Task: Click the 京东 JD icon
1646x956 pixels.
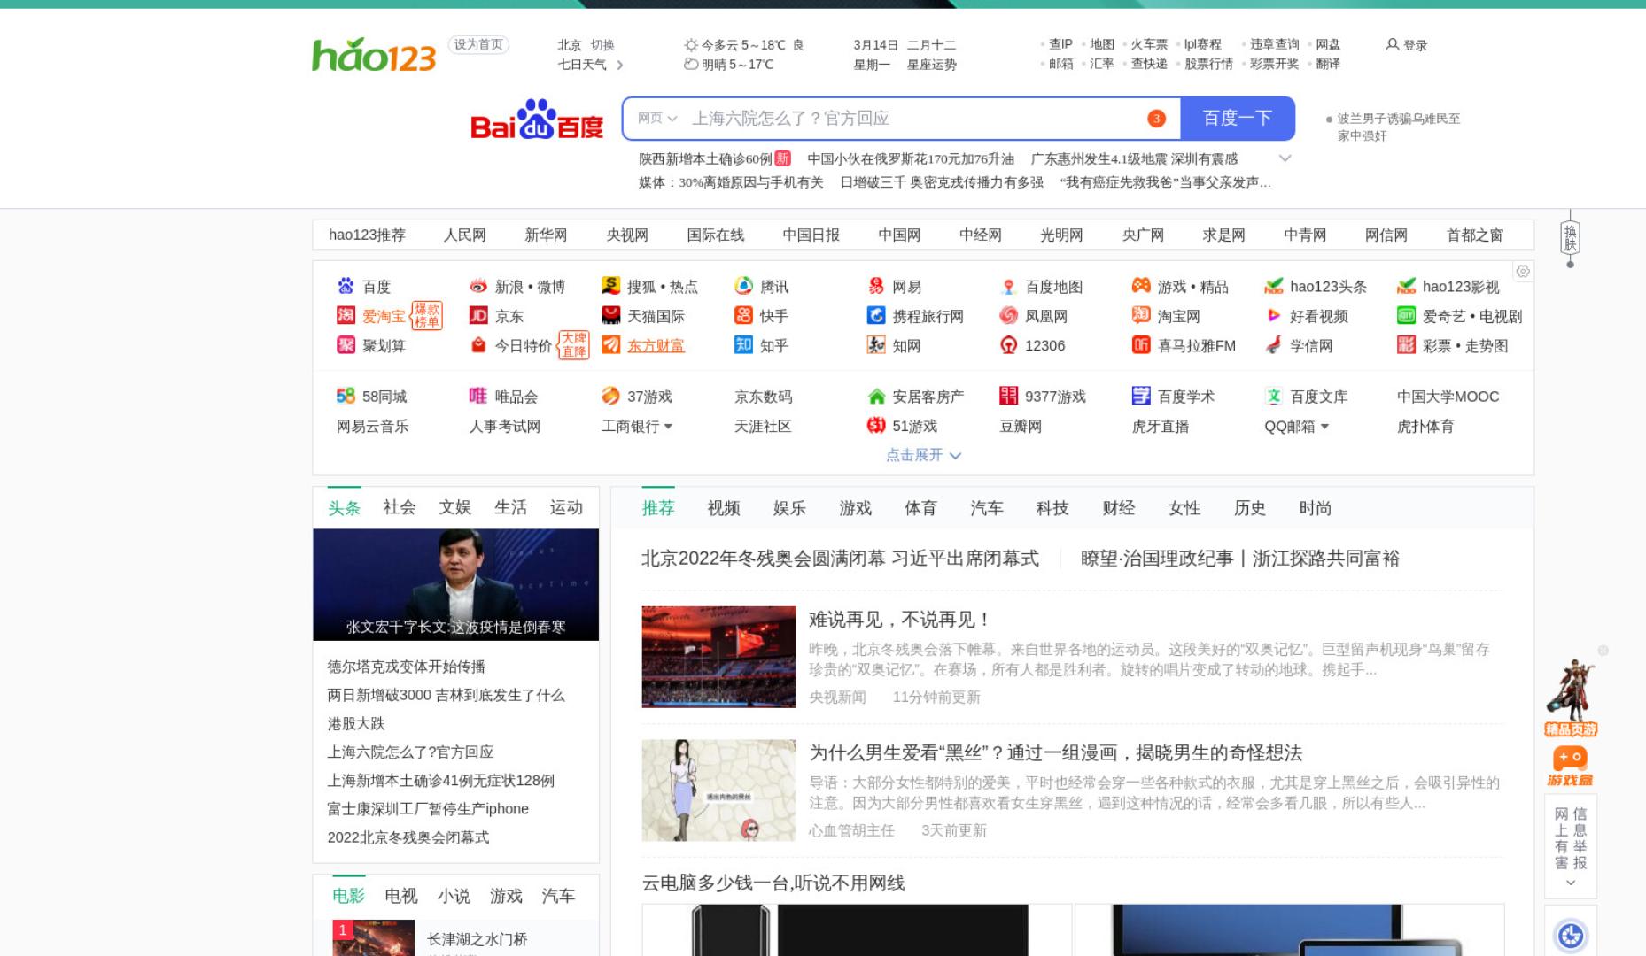Action: [x=478, y=315]
